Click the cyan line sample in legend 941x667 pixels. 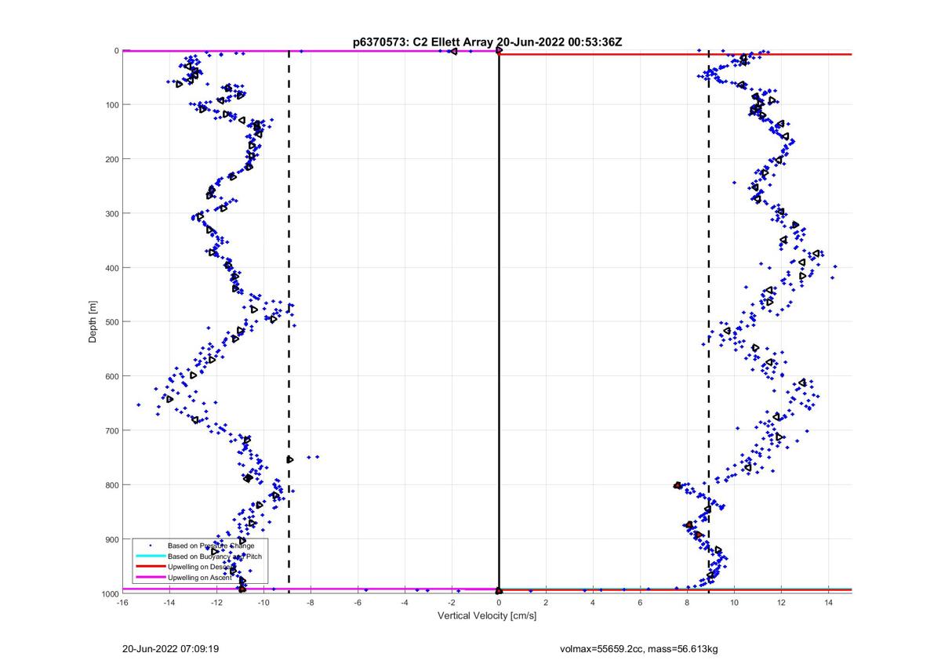pyautogui.click(x=150, y=556)
